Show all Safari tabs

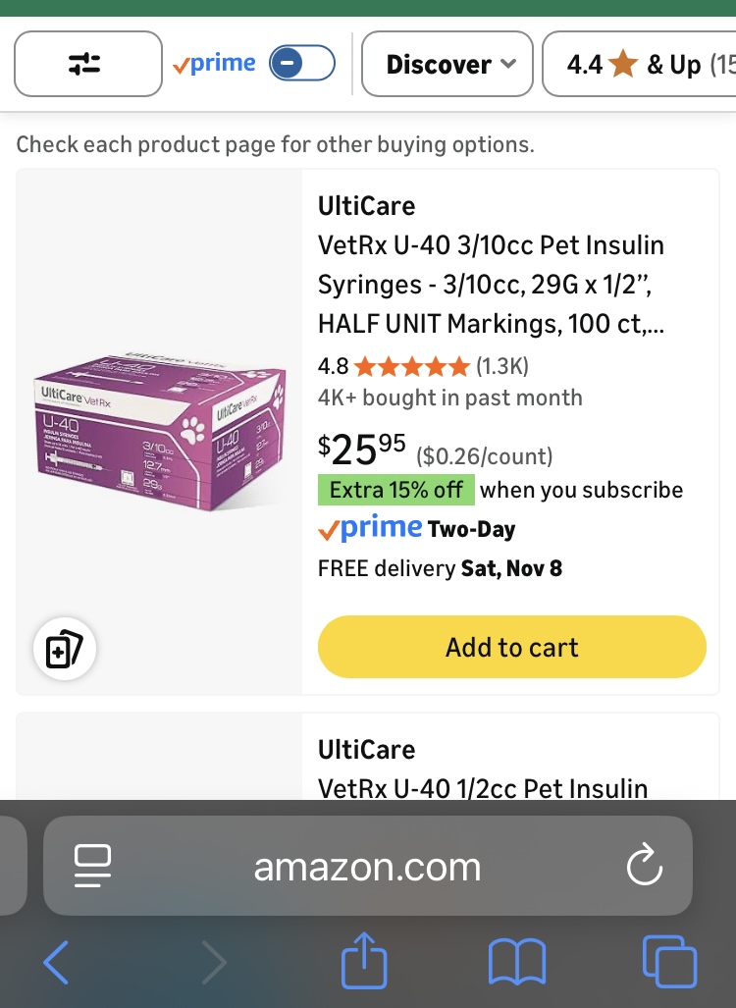tap(668, 961)
